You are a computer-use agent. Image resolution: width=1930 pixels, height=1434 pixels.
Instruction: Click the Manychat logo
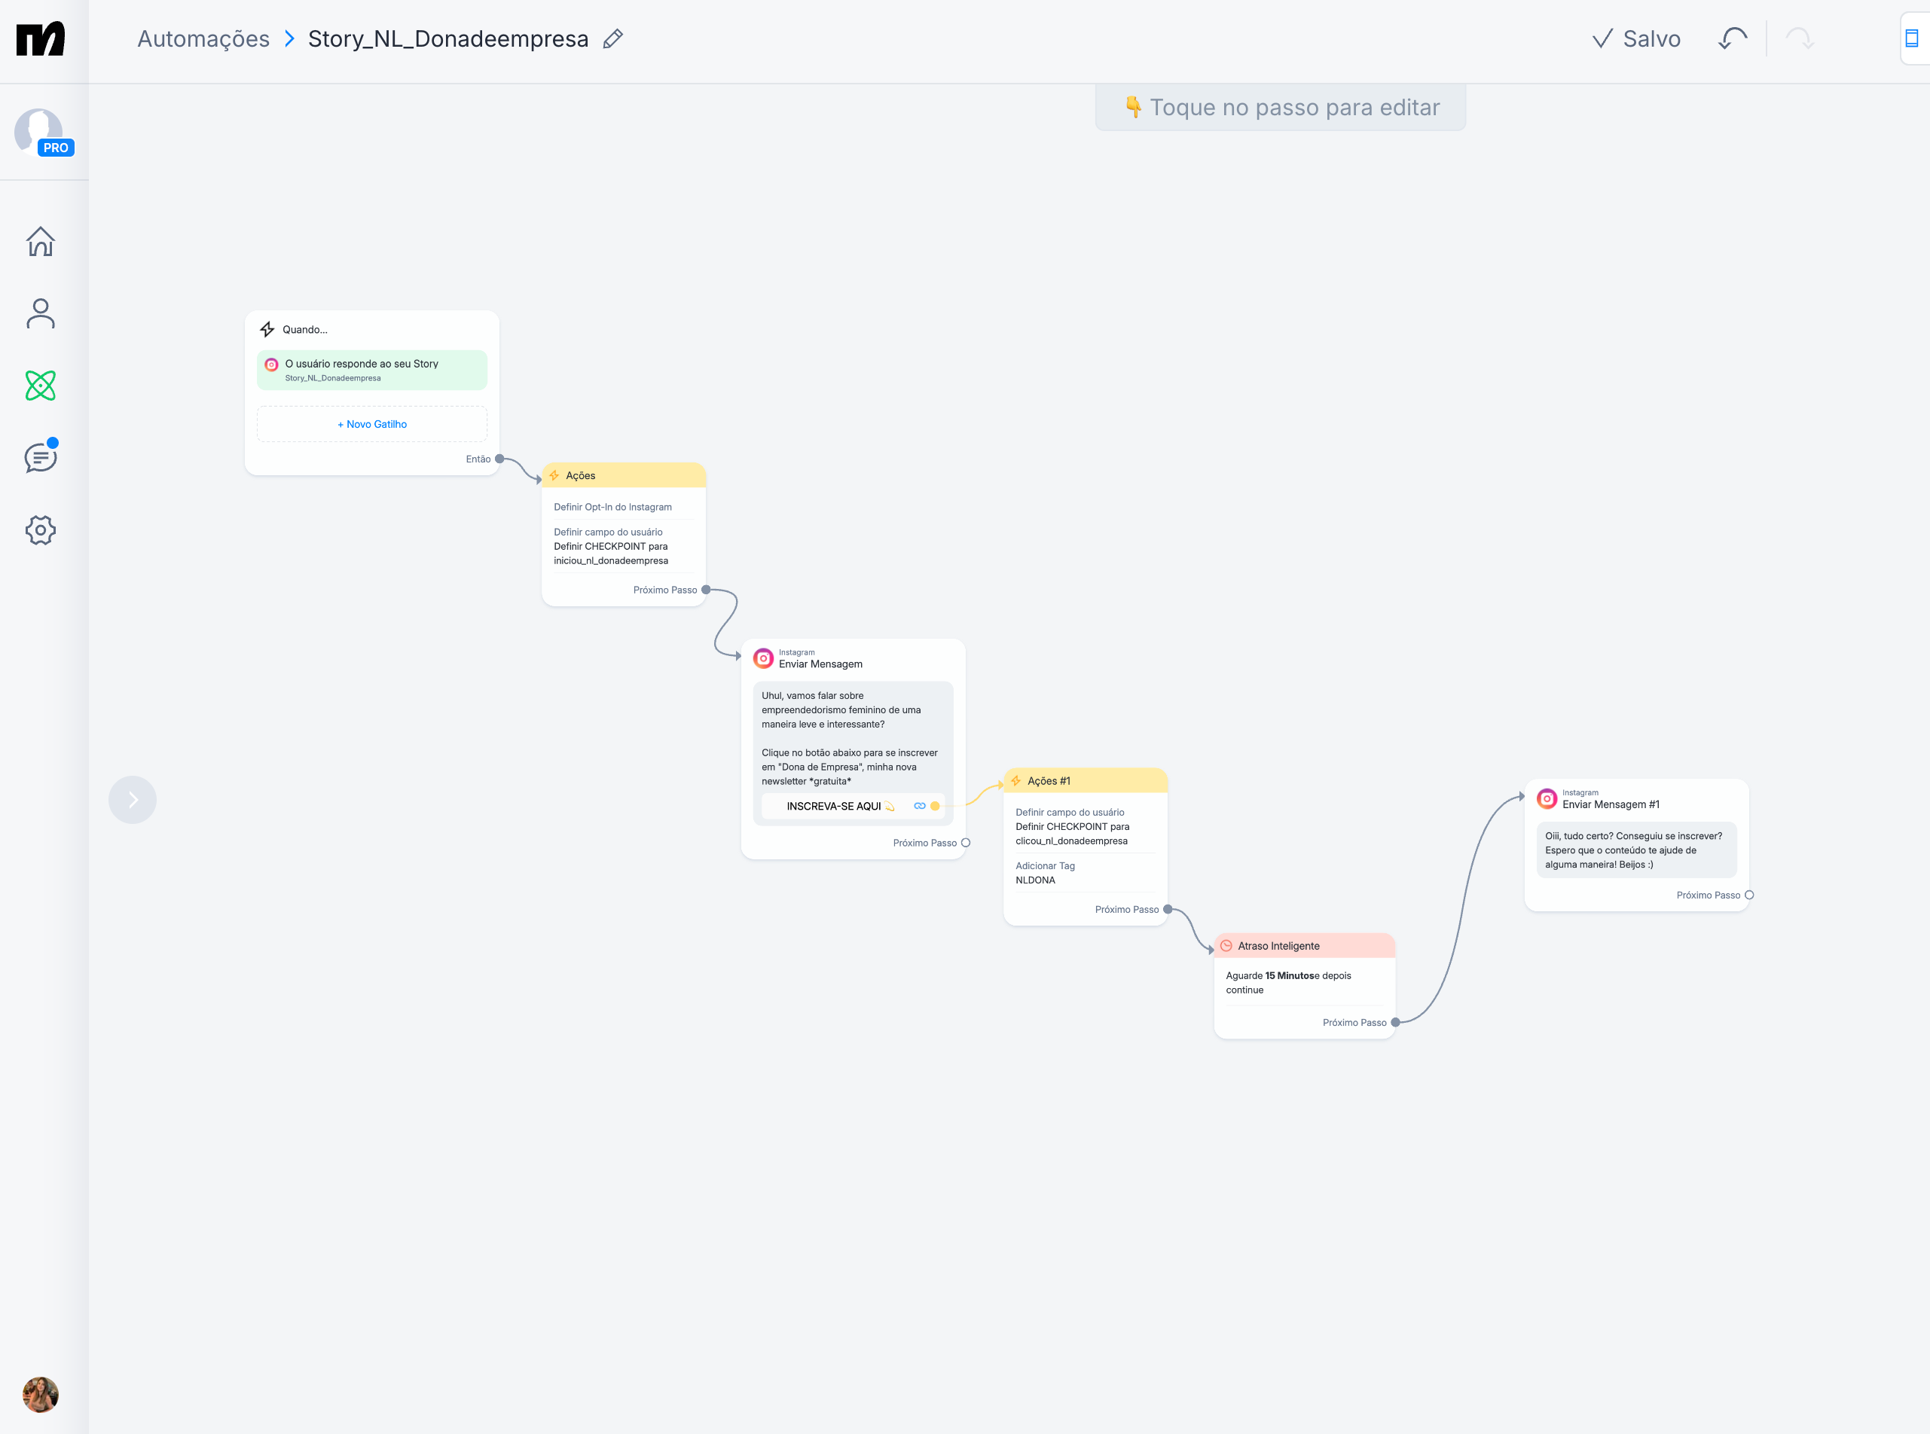tap(40, 39)
